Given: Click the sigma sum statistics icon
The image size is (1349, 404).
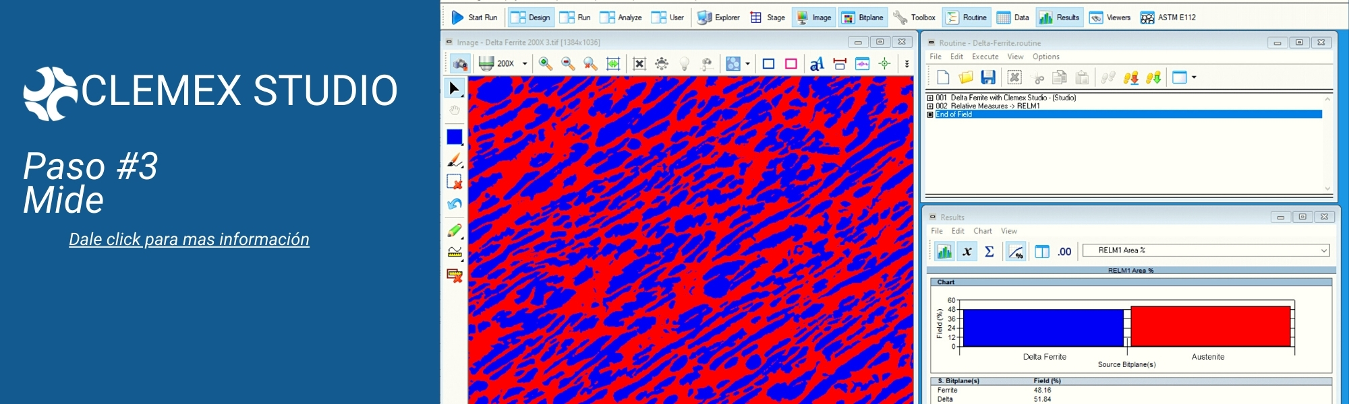Looking at the screenshot, I should click(989, 251).
